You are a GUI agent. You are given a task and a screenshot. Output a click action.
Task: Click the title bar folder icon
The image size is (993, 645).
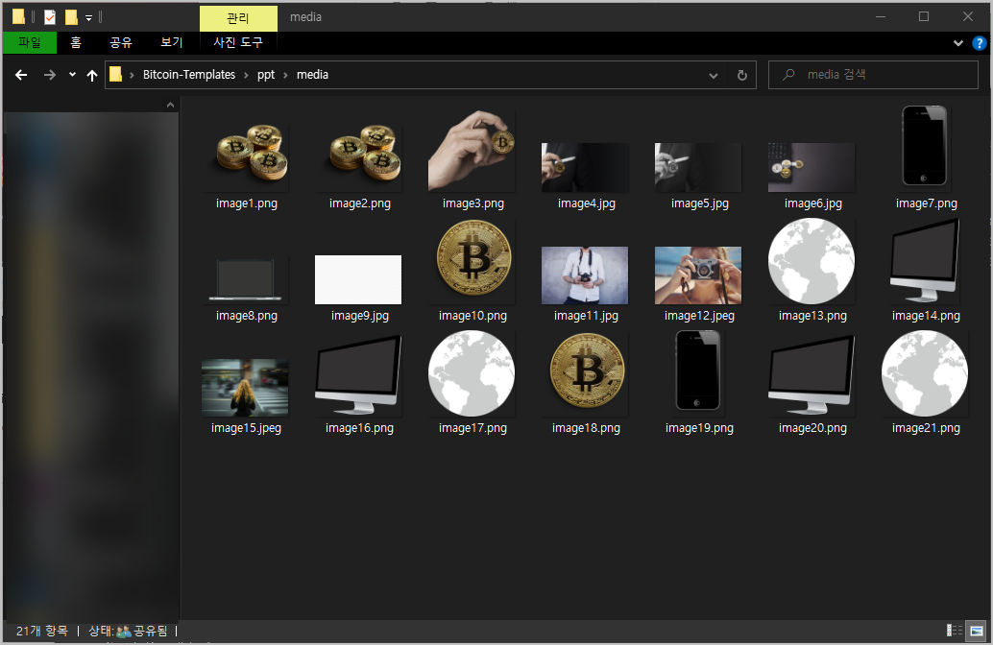19,17
